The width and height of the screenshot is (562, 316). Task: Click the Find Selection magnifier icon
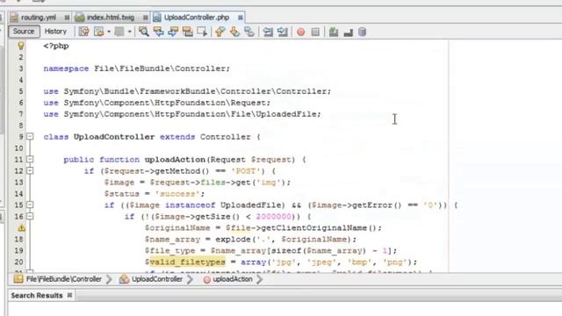(144, 32)
